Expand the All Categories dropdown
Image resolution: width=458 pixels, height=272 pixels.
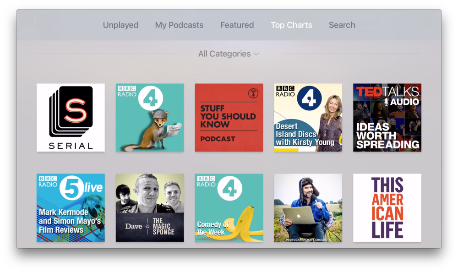(229, 54)
